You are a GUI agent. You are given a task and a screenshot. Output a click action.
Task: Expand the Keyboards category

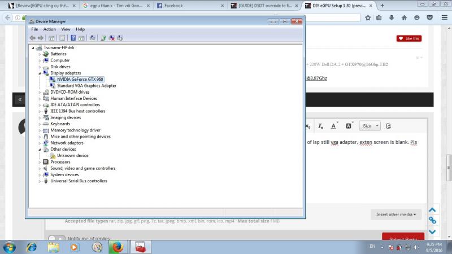(40, 124)
